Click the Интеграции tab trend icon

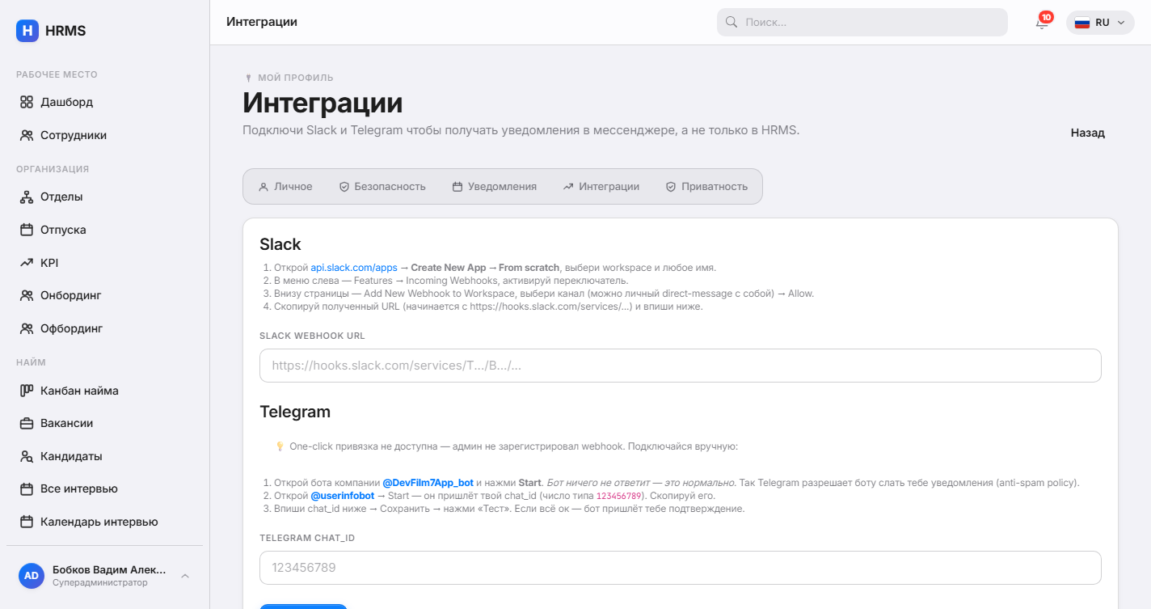[x=568, y=187]
